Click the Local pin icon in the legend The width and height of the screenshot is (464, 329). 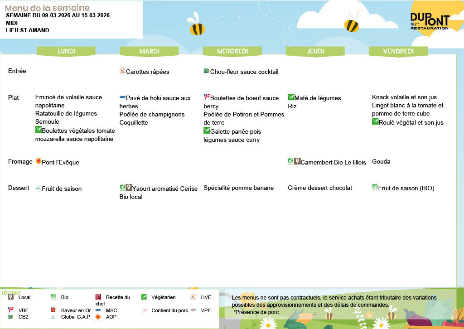tap(11, 297)
